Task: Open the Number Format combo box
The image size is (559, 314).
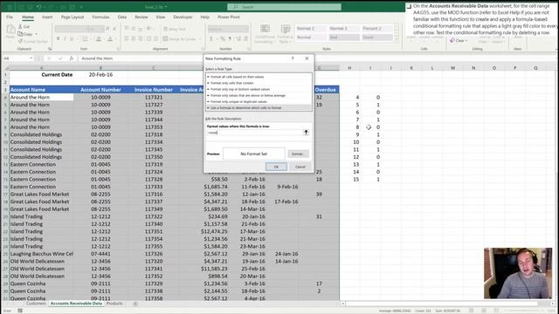Action: pyautogui.click(x=228, y=29)
